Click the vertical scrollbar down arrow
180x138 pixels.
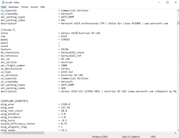pyautogui.click(x=178, y=130)
